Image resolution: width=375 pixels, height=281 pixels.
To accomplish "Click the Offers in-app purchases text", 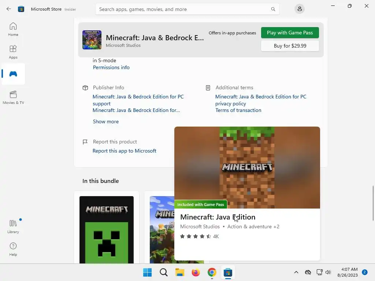I will (232, 33).
